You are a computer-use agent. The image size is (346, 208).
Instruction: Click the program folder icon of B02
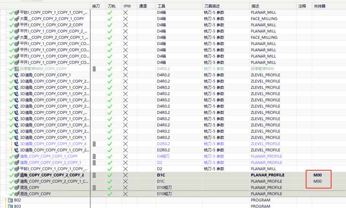click(x=10, y=200)
